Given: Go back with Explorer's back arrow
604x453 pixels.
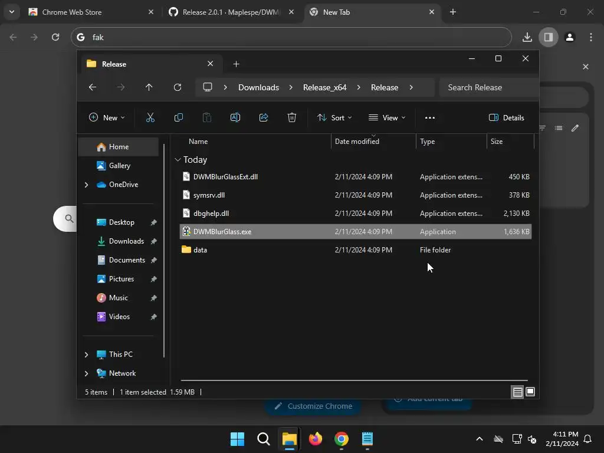Looking at the screenshot, I should (93, 87).
